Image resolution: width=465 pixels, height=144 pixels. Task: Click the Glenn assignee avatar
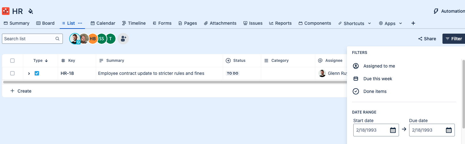coord(322,73)
